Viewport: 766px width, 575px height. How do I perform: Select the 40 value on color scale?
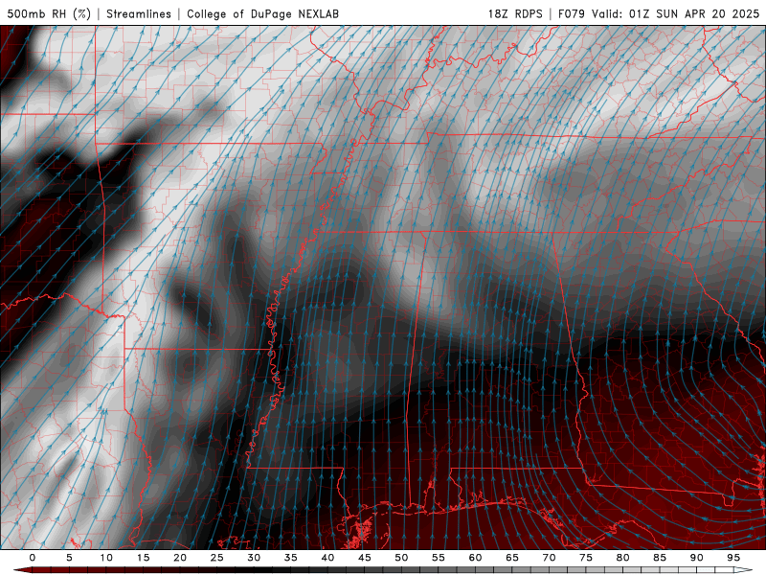click(327, 558)
